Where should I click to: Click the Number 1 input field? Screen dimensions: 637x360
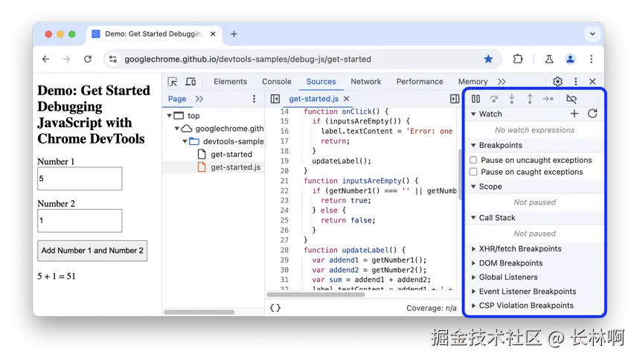tap(80, 179)
